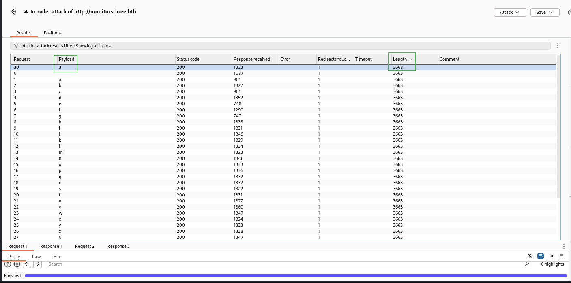This screenshot has width=571, height=283.
Task: Select the Raw view tab
Action: pos(36,257)
